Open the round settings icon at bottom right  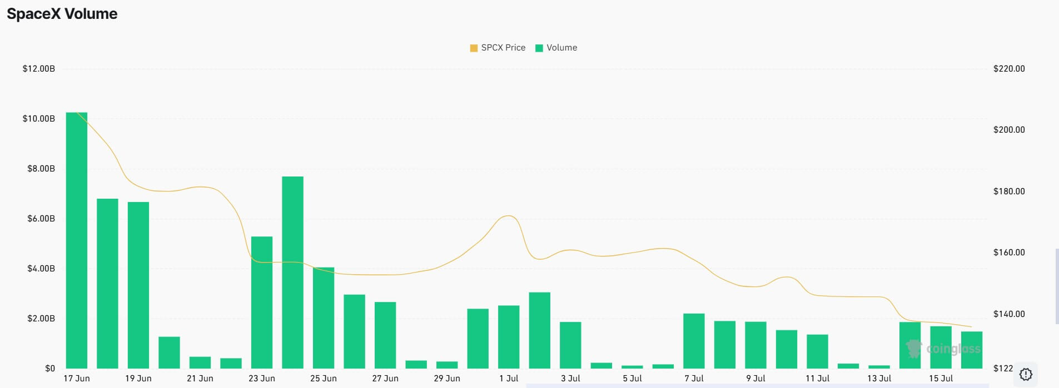click(1026, 374)
